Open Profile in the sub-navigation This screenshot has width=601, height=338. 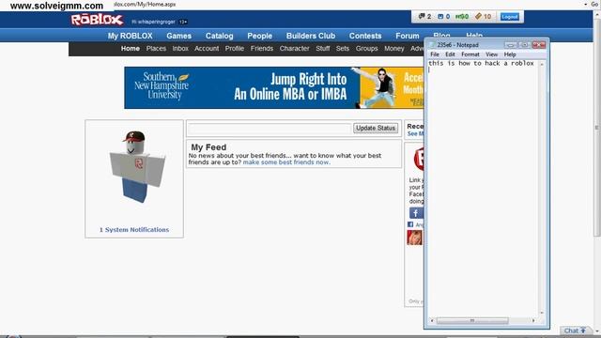pyautogui.click(x=235, y=49)
